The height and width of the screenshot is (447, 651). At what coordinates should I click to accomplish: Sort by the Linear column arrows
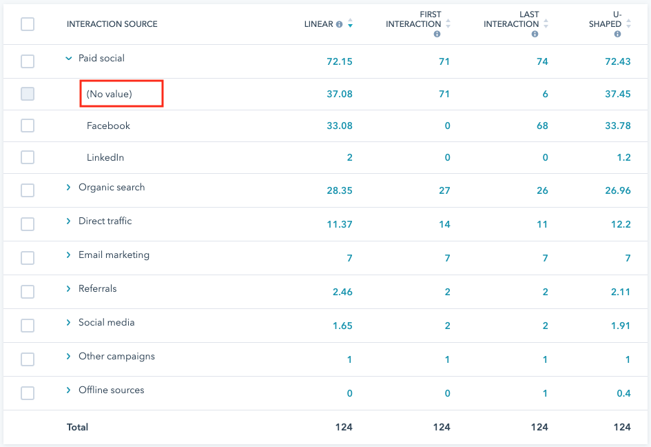(x=350, y=24)
